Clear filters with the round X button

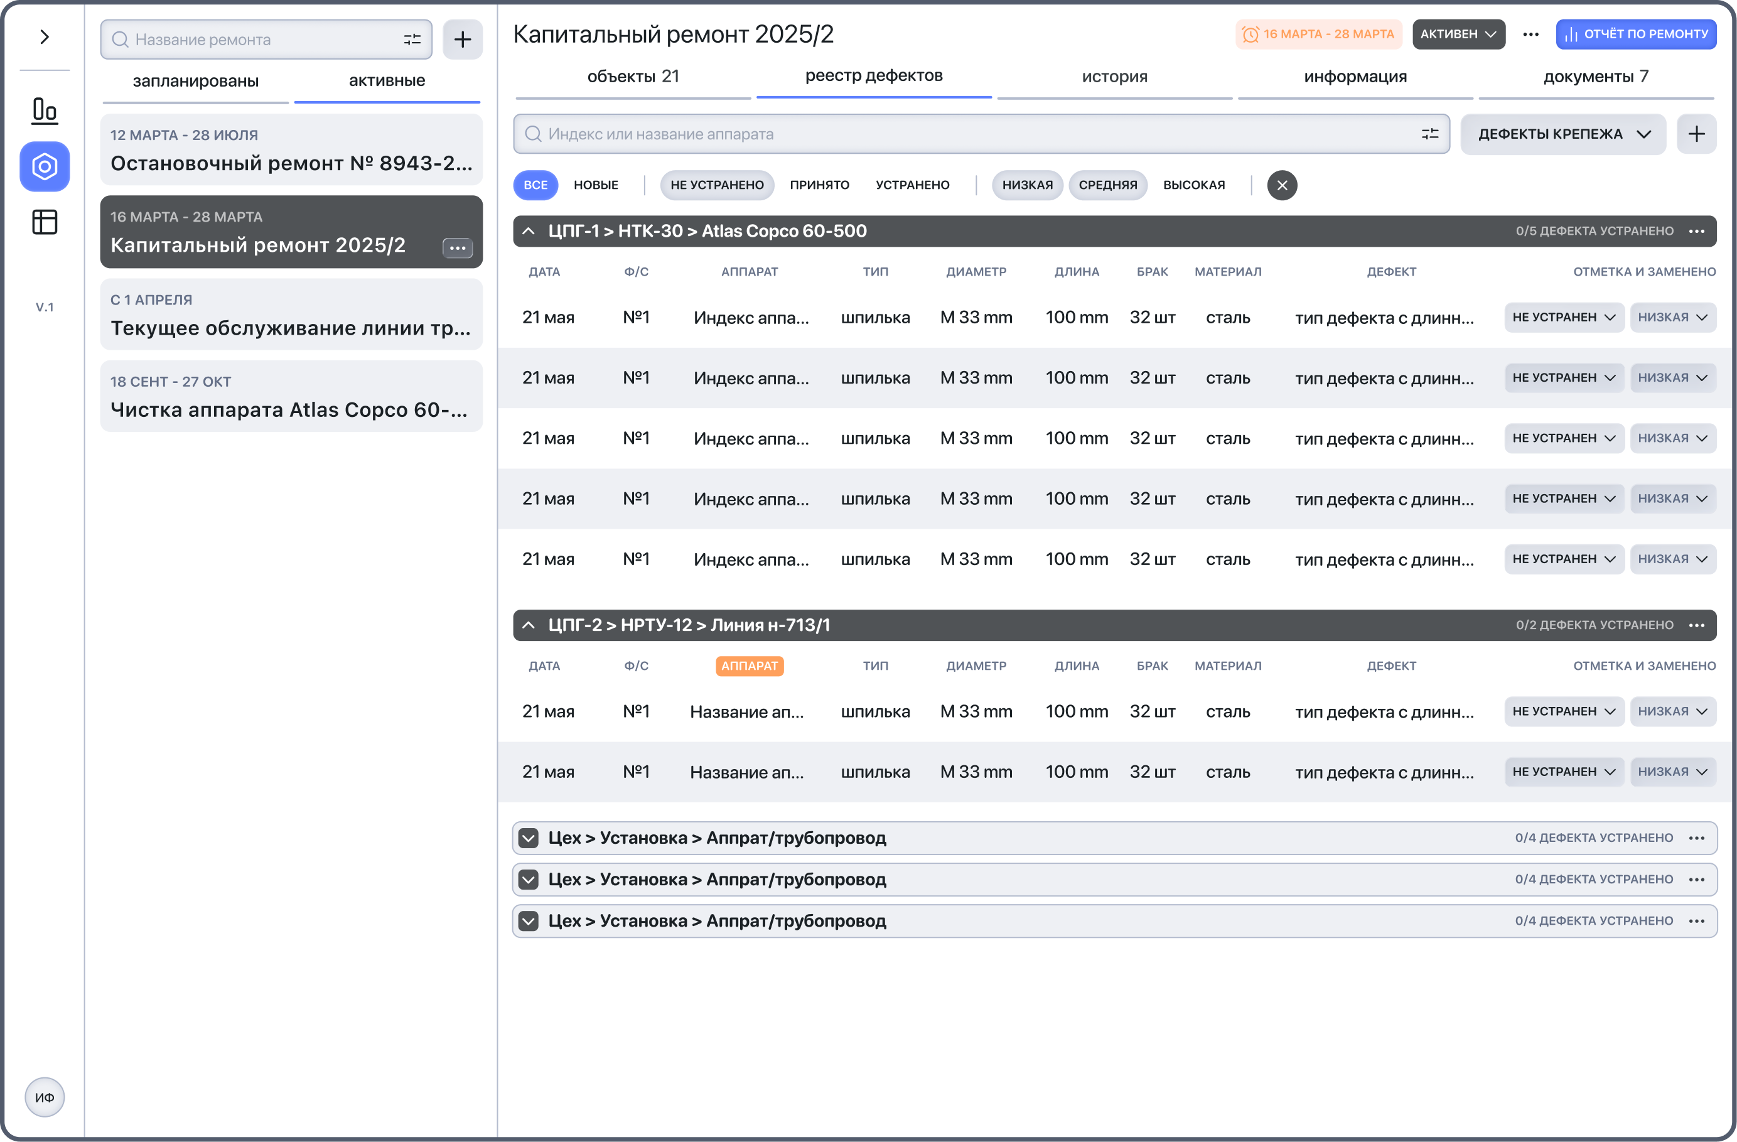(x=1282, y=185)
